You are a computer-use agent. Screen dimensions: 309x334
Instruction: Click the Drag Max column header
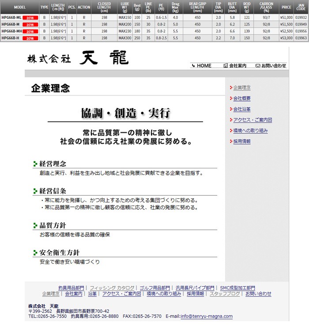tap(175, 7)
